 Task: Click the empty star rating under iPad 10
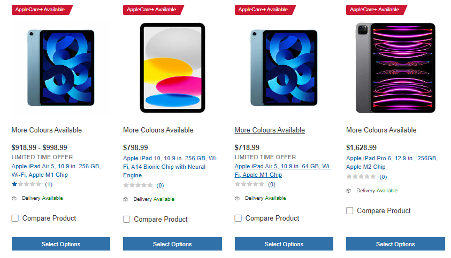click(x=138, y=185)
